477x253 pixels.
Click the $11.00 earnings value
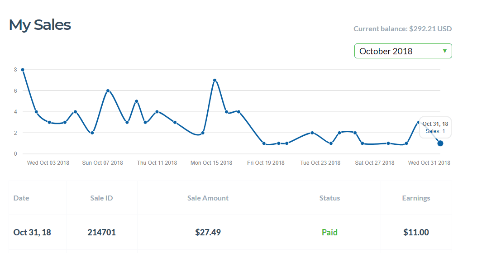(416, 232)
